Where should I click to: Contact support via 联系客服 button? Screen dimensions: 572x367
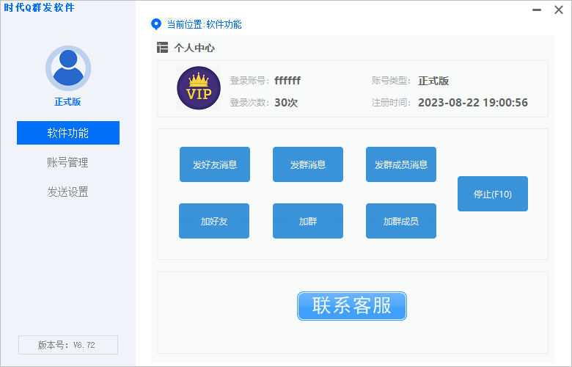click(352, 305)
